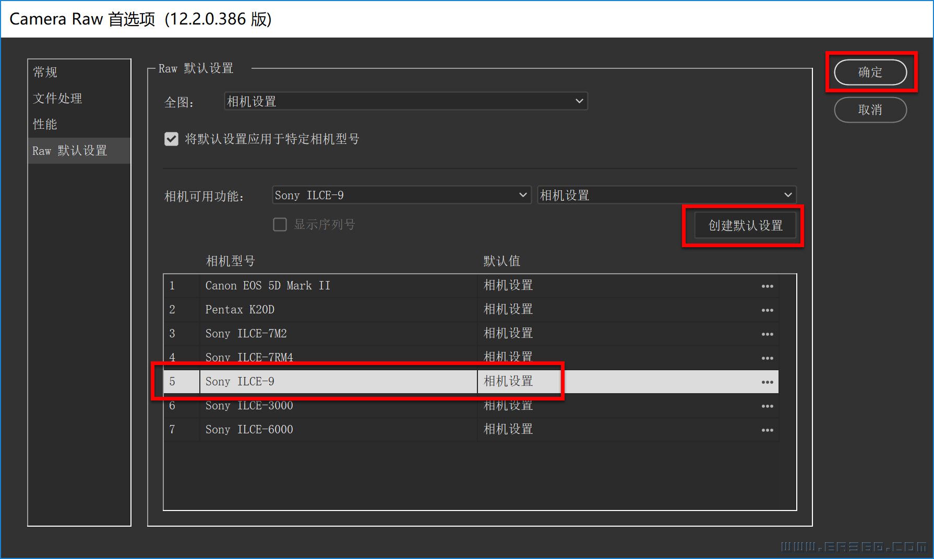
Task: Uncheck 将默认设置应用于特定相机型号
Action: 171,139
